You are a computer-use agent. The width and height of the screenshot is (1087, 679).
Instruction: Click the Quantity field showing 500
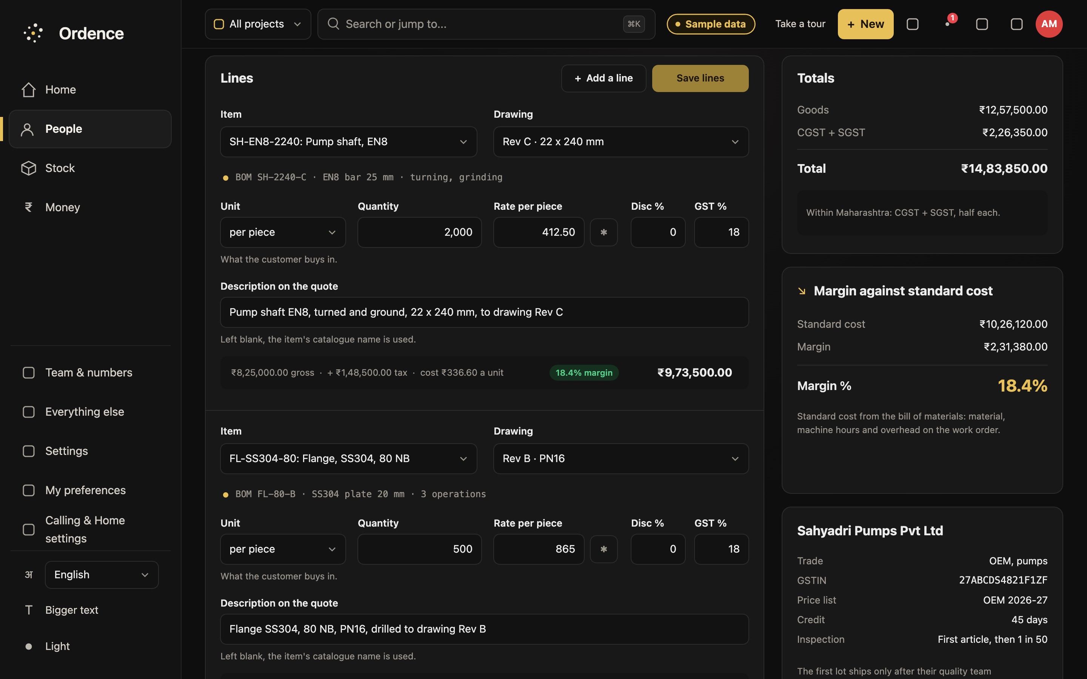click(x=420, y=549)
